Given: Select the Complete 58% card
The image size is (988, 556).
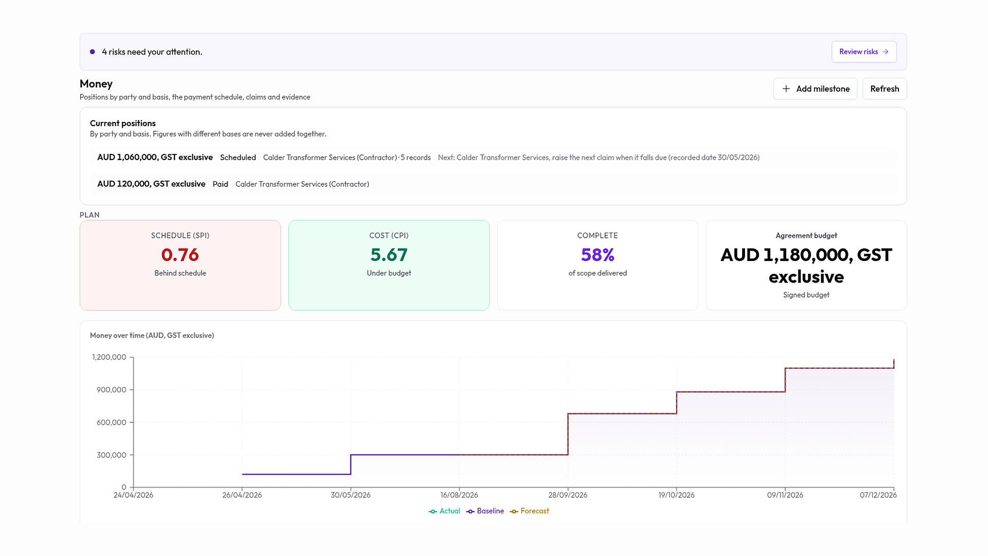Looking at the screenshot, I should [597, 265].
